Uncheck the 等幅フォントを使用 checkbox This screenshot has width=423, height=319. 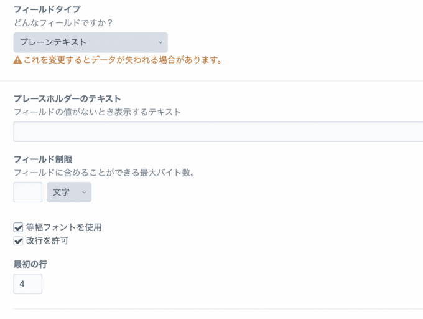click(18, 227)
